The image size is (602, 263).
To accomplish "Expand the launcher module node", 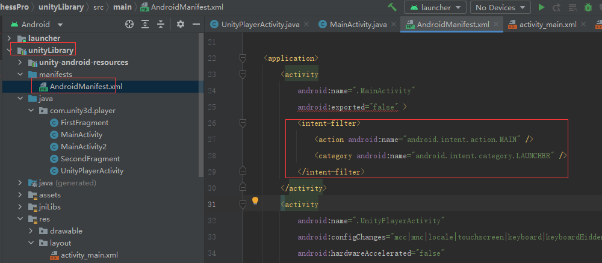I will (x=9, y=39).
